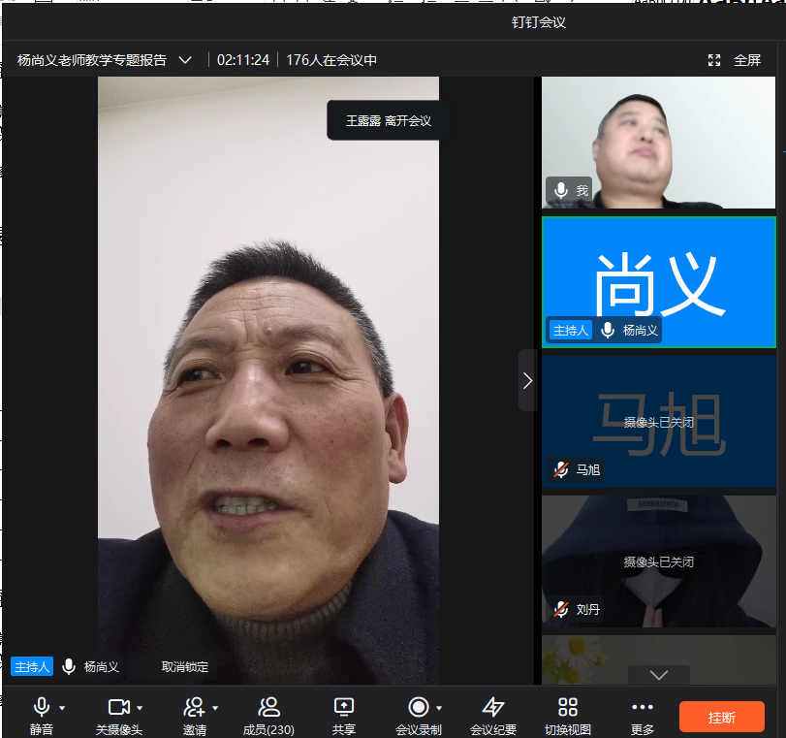Toggle the 静音 microphone mute
786x738 pixels.
[42, 707]
